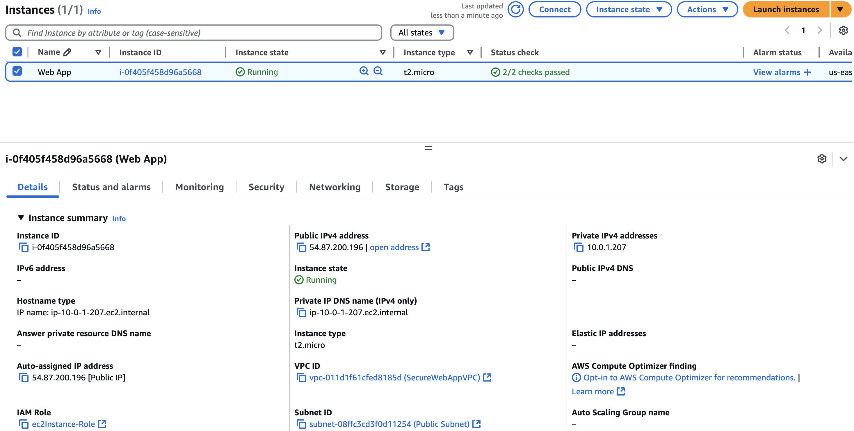This screenshot has height=431, width=854.
Task: Click the Connect button
Action: coord(554,9)
